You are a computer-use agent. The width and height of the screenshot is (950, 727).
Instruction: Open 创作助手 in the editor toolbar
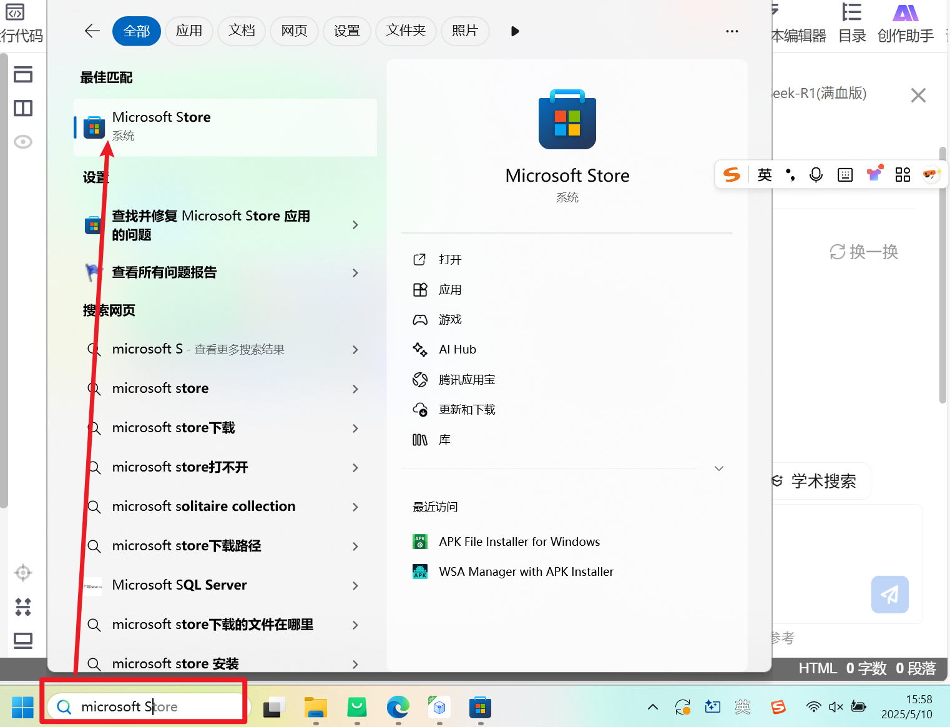(906, 24)
